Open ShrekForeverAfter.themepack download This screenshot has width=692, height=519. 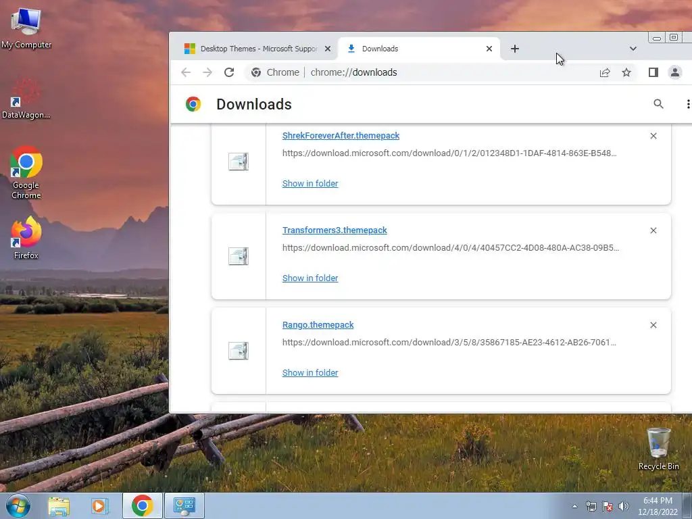[341, 135]
